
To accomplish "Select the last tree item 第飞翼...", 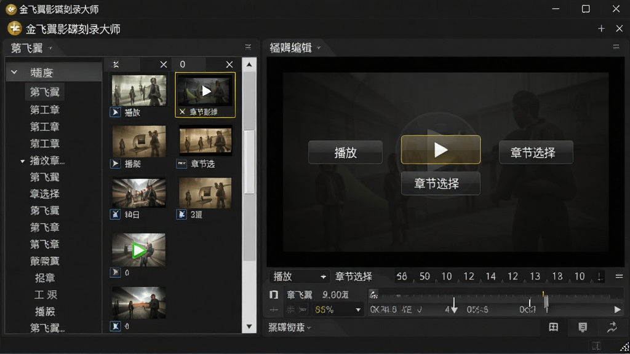I will tap(47, 328).
